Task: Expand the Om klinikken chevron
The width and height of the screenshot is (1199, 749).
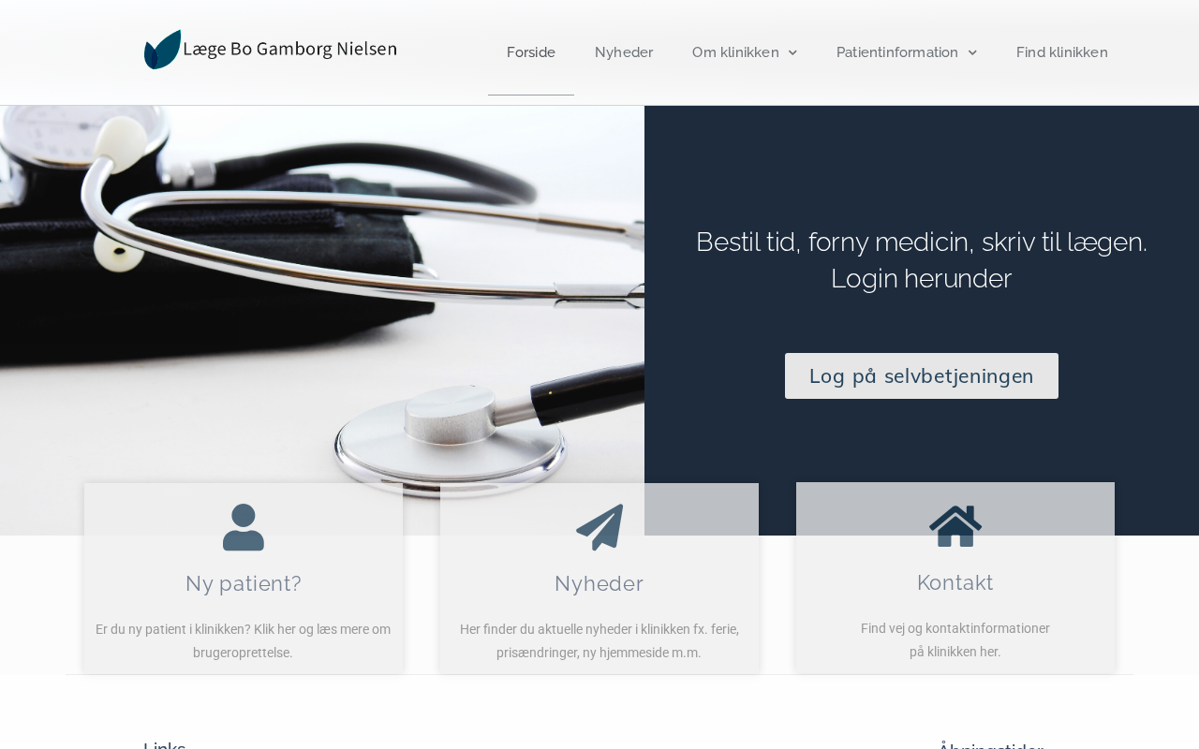Action: (x=792, y=53)
